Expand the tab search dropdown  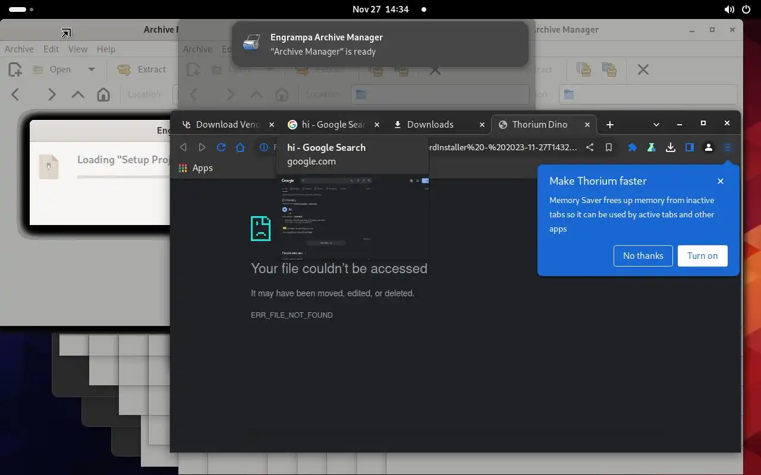(x=656, y=124)
